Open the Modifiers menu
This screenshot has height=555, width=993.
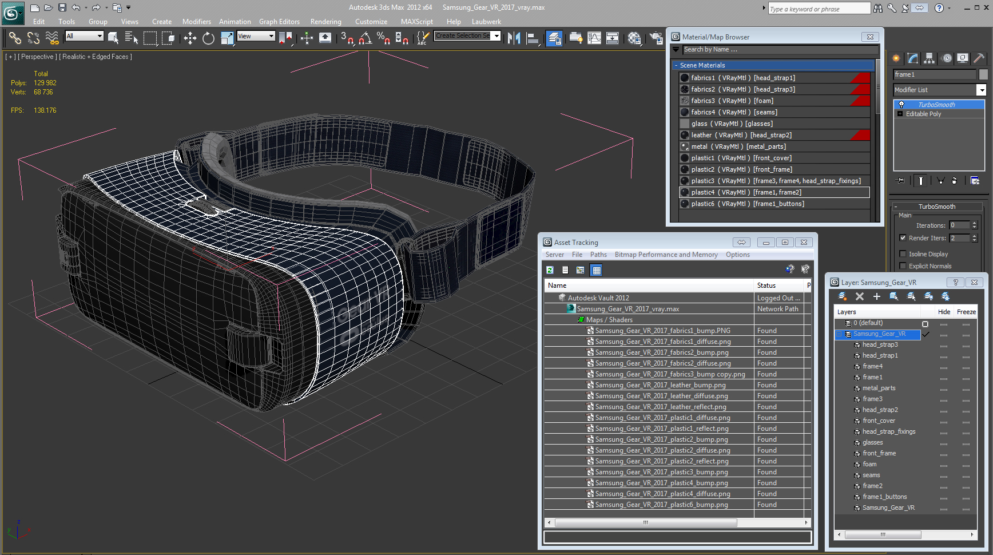196,22
